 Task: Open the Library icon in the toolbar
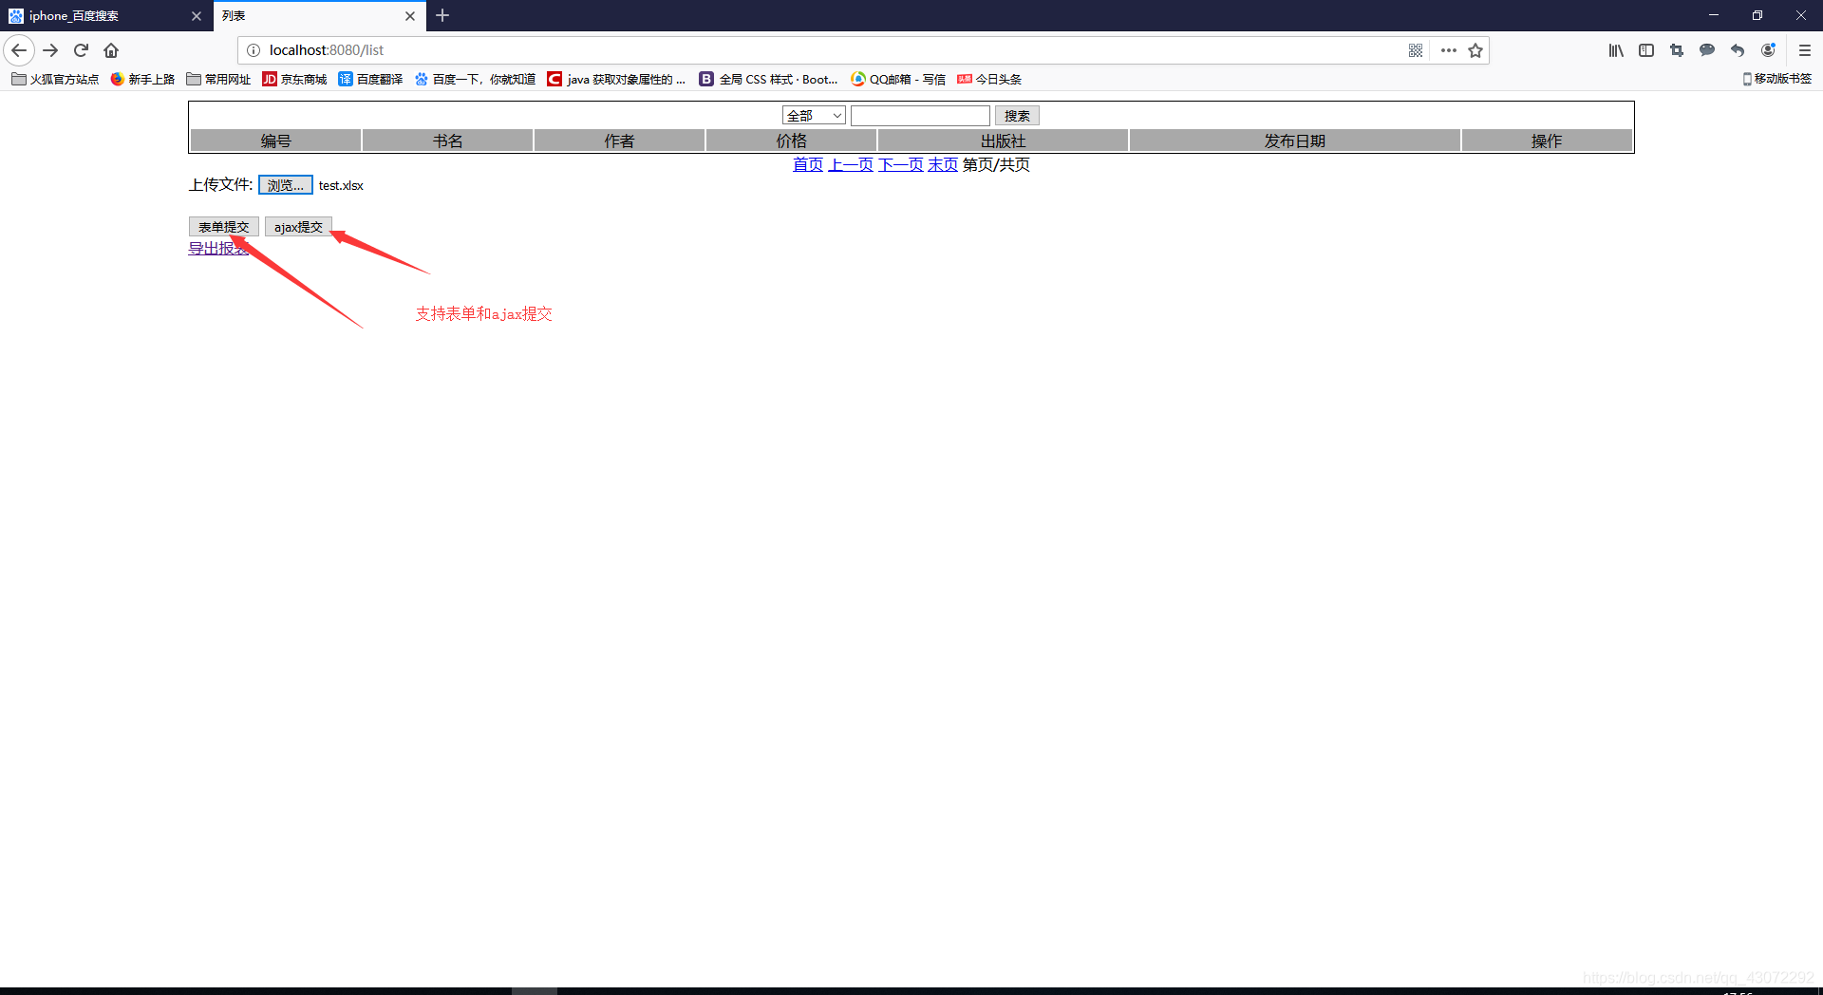click(1616, 50)
